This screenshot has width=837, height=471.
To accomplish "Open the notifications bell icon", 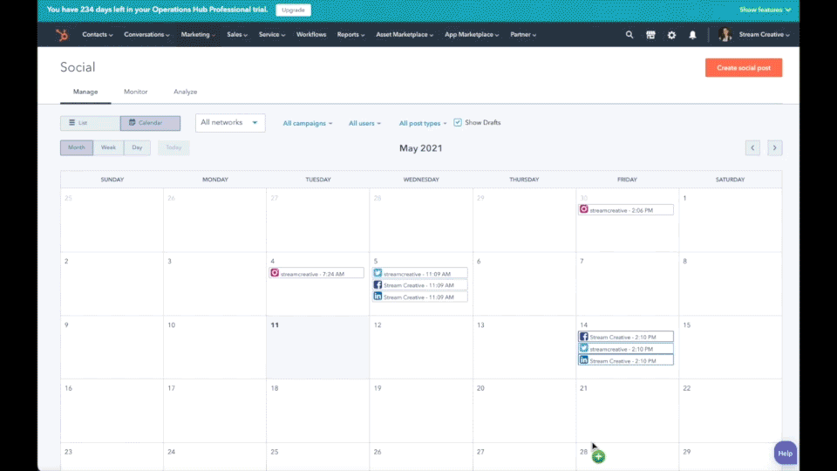I will pyautogui.click(x=692, y=35).
